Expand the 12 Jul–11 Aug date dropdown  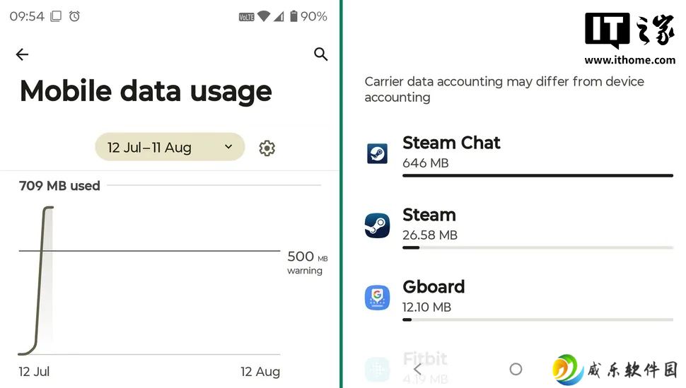(x=170, y=147)
